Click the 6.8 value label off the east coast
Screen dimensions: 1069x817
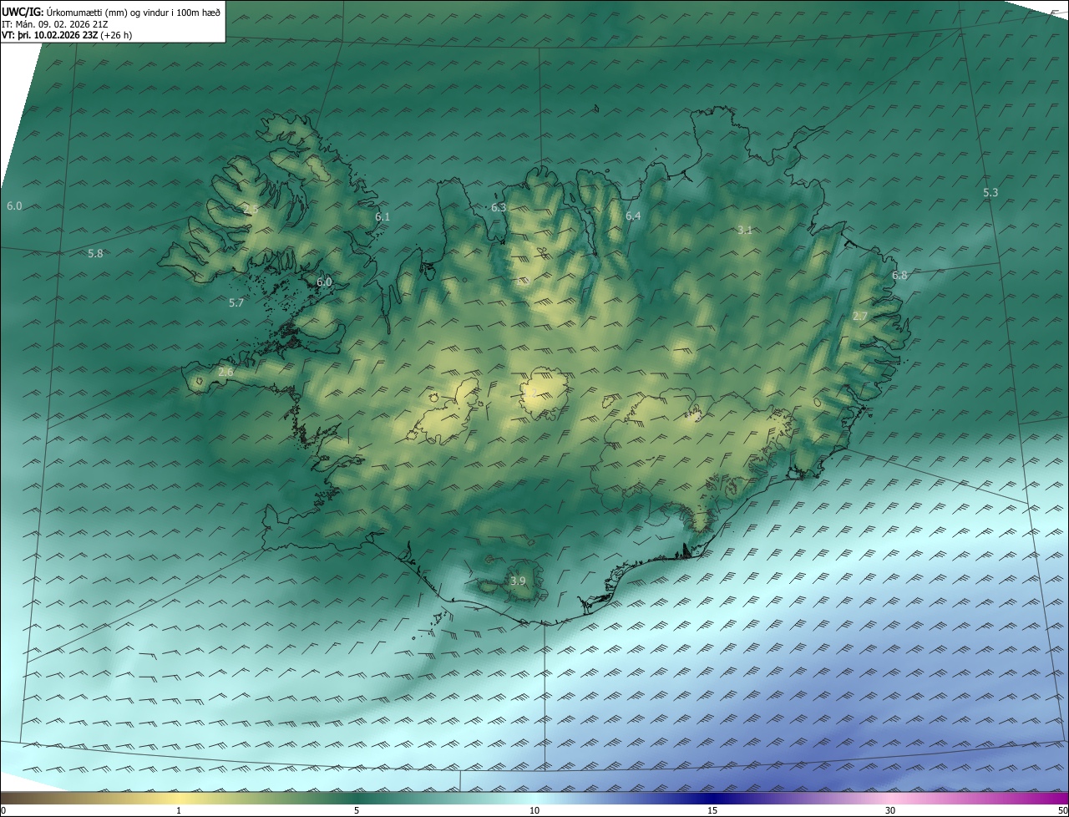coord(899,276)
